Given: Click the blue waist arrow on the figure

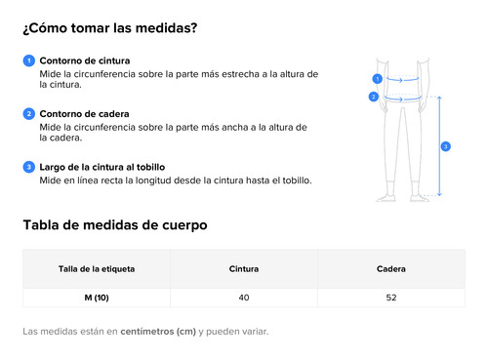Looking at the screenshot, I should click(402, 79).
